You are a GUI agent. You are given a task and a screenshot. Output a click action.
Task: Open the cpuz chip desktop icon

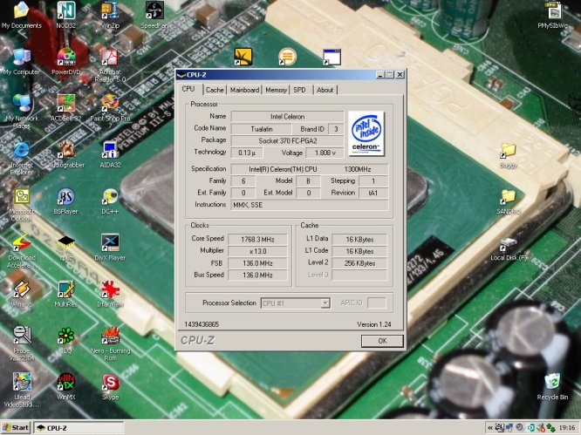[66, 248]
